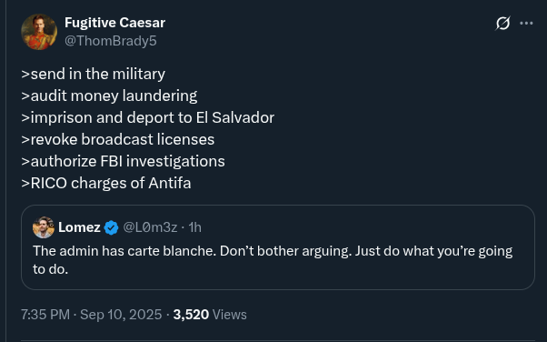547x342 pixels.
Task: Open Grok explain icon on the post
Action: pyautogui.click(x=502, y=24)
